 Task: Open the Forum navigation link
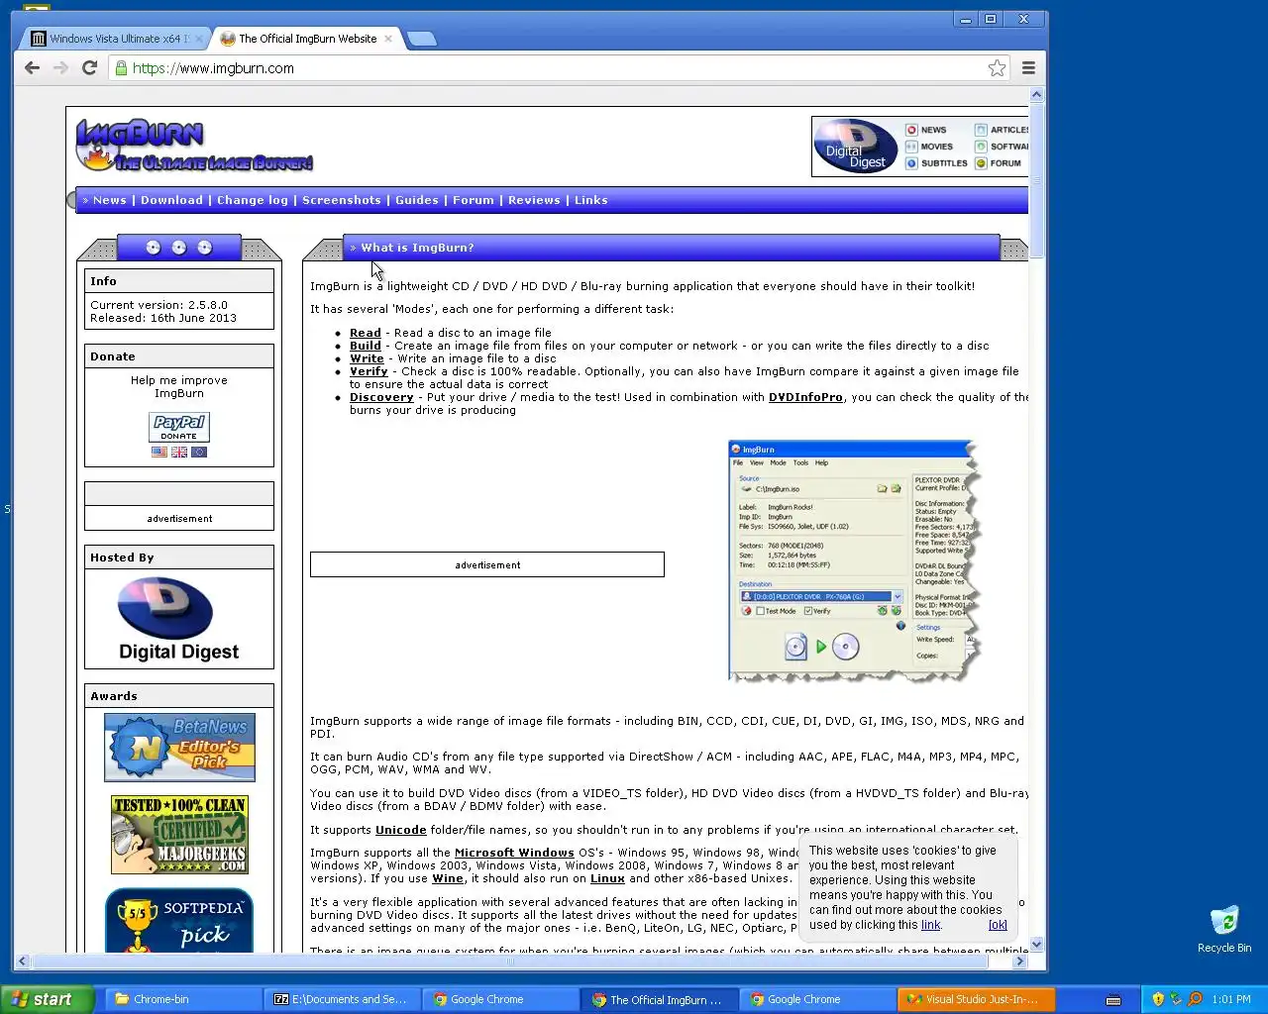point(474,200)
